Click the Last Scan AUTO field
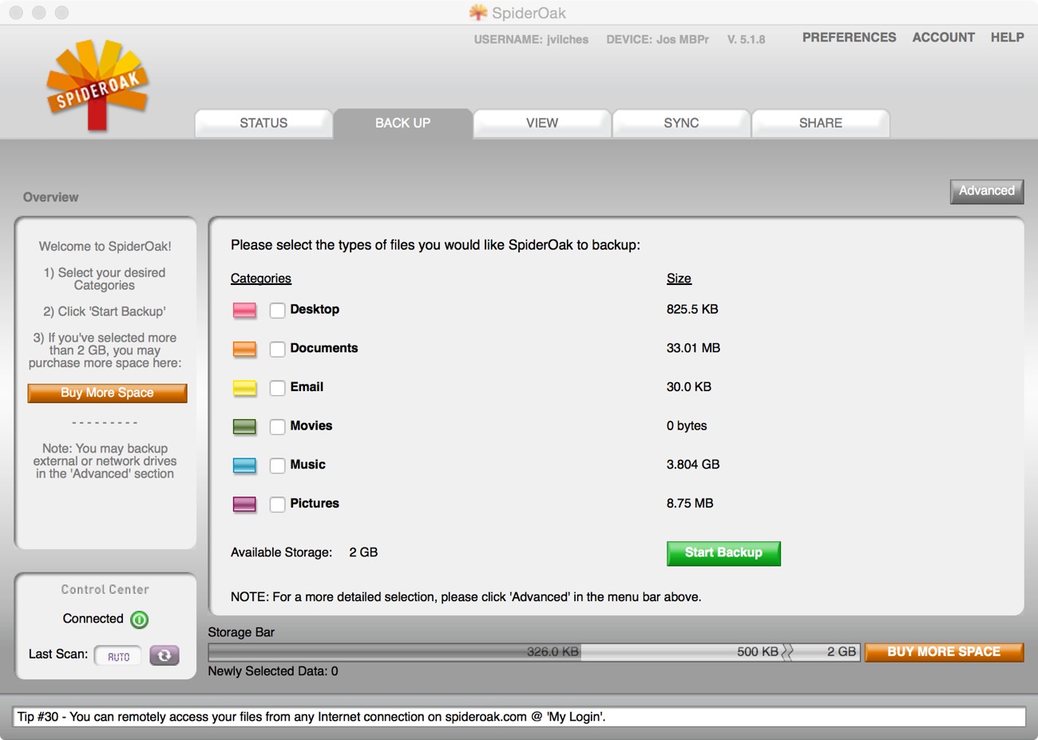The width and height of the screenshot is (1038, 740). pyautogui.click(x=118, y=656)
